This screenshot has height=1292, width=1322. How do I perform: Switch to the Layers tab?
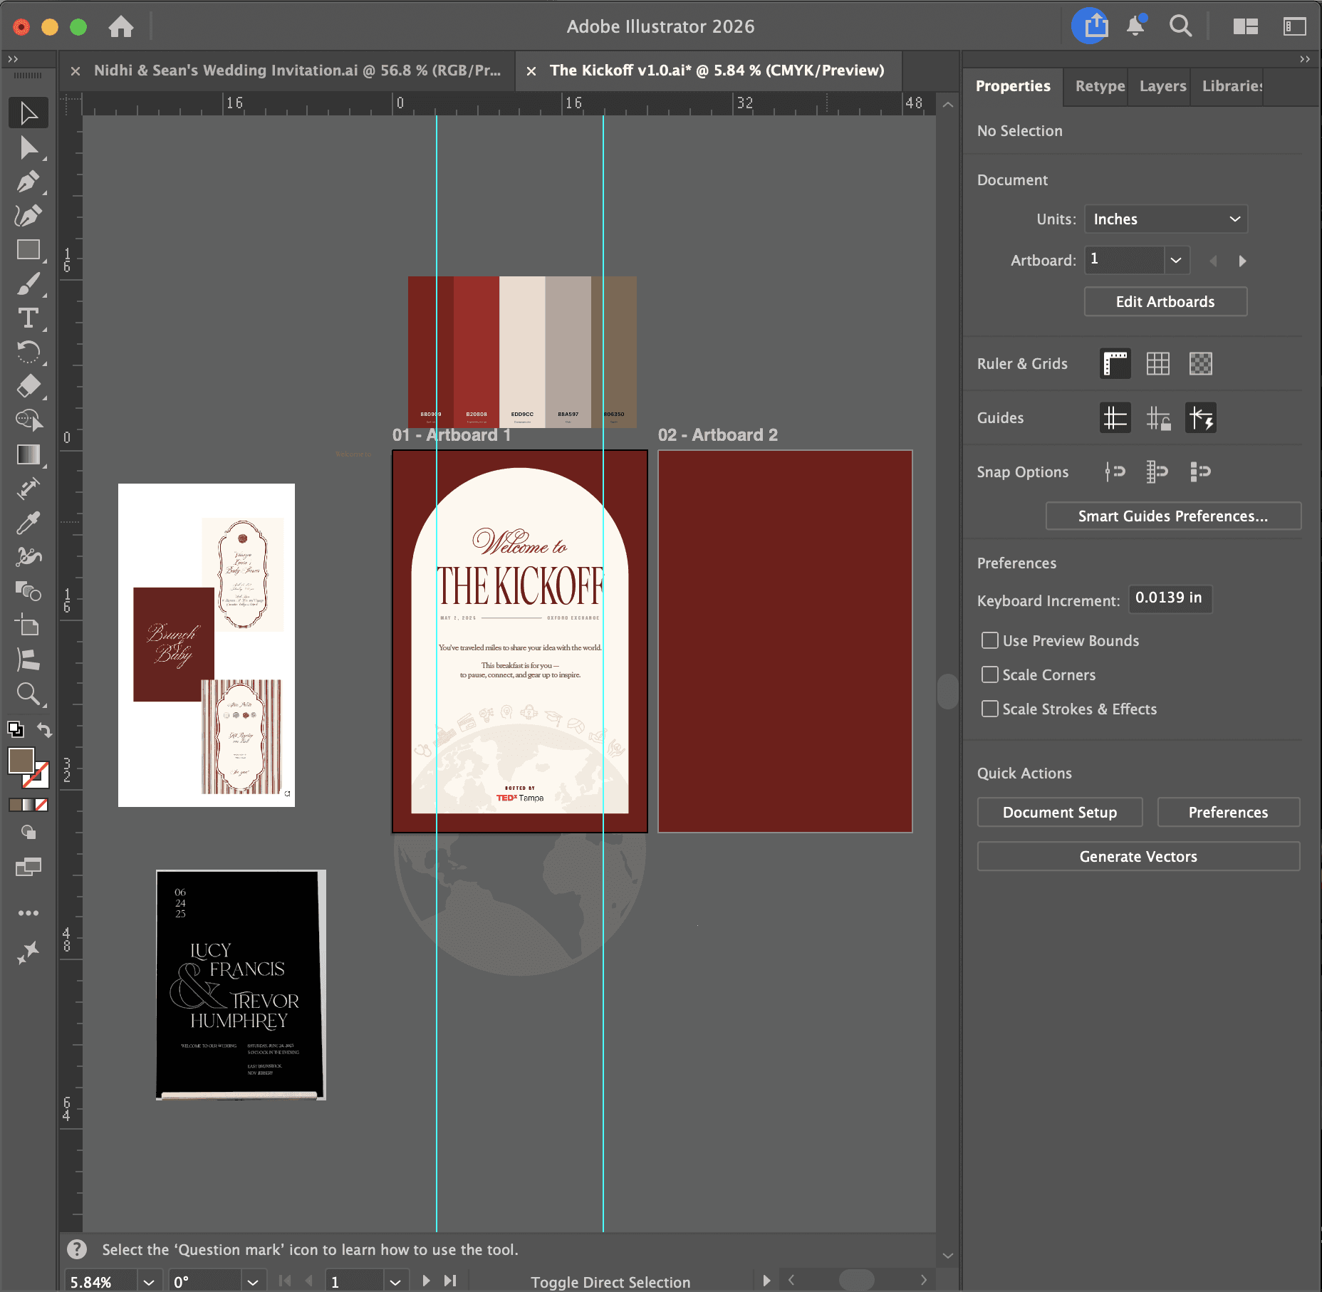point(1162,86)
